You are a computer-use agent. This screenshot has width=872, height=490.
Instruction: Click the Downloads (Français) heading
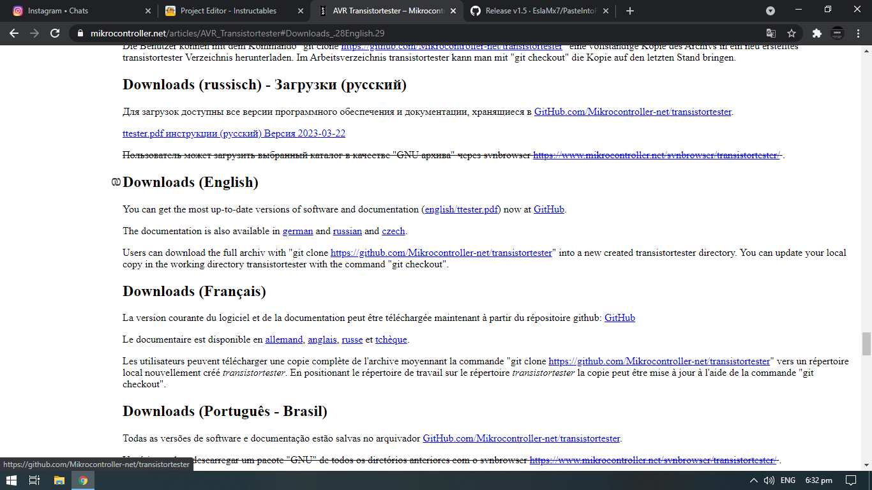[x=194, y=291]
